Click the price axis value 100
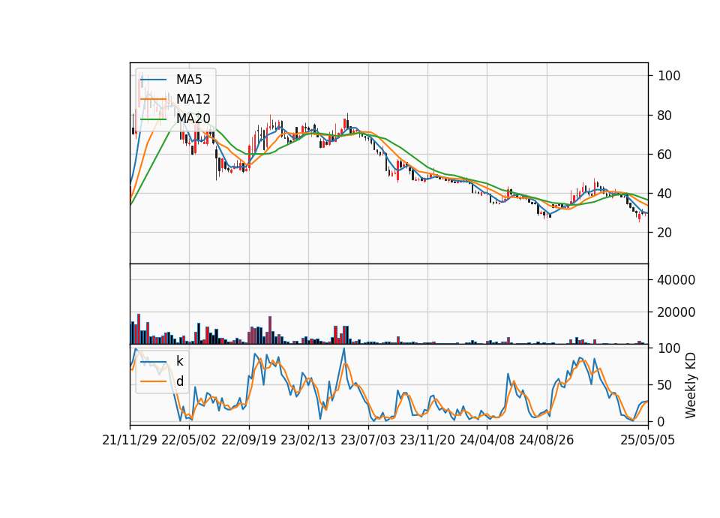This screenshot has height=518, width=720. (x=669, y=76)
